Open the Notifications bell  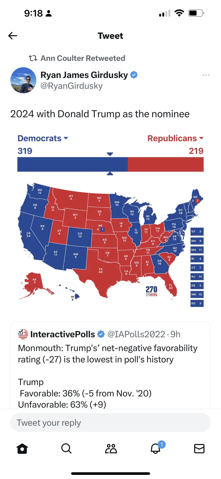click(x=155, y=448)
